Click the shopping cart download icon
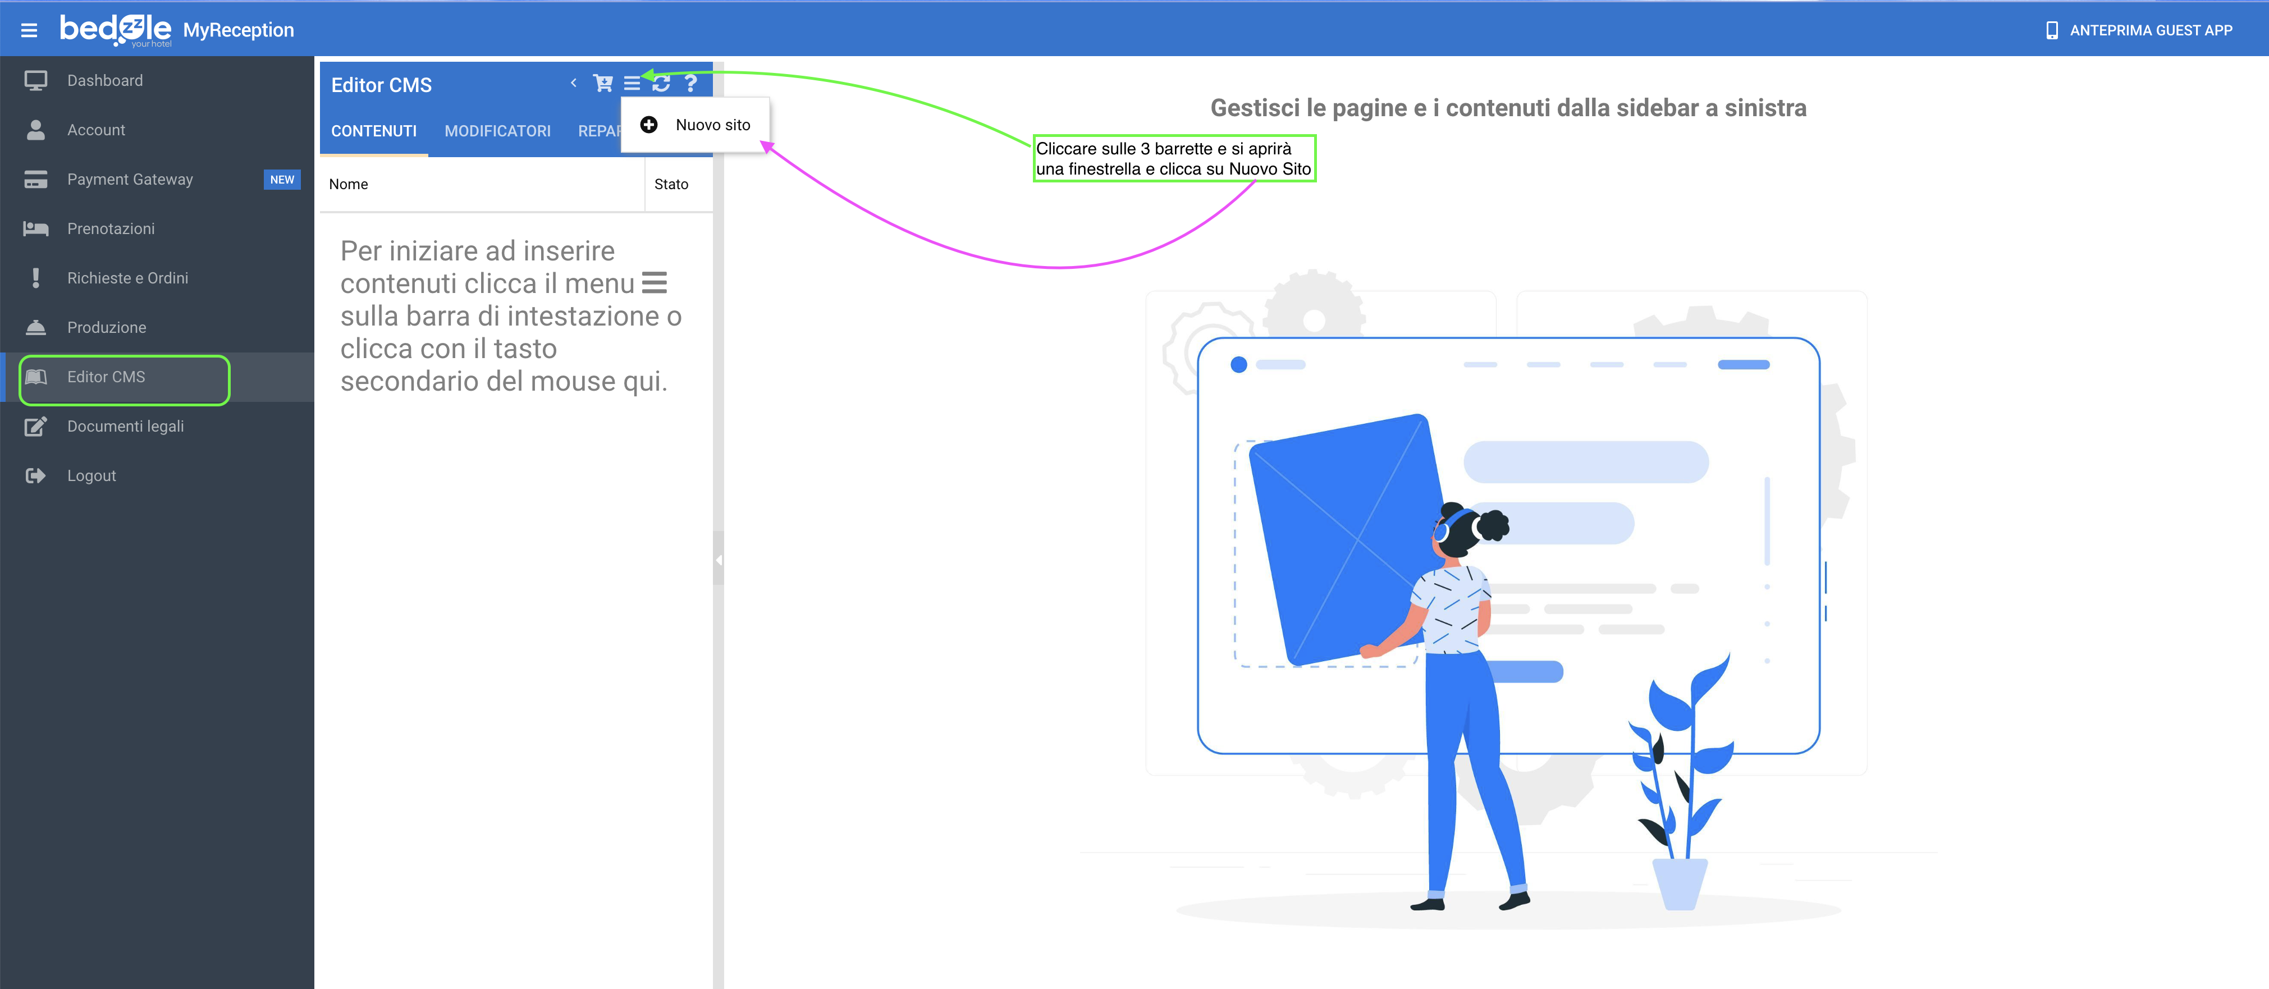The height and width of the screenshot is (989, 2269). point(602,83)
